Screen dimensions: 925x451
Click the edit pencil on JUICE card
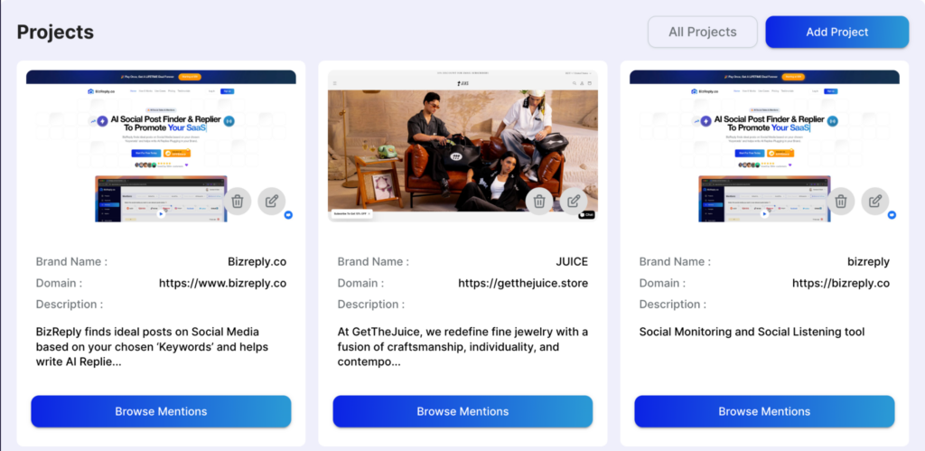tap(574, 201)
